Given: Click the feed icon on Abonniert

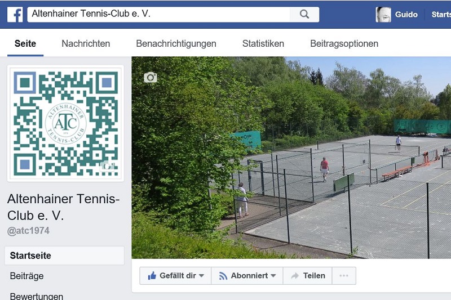Looking at the screenshot, I should click(223, 276).
